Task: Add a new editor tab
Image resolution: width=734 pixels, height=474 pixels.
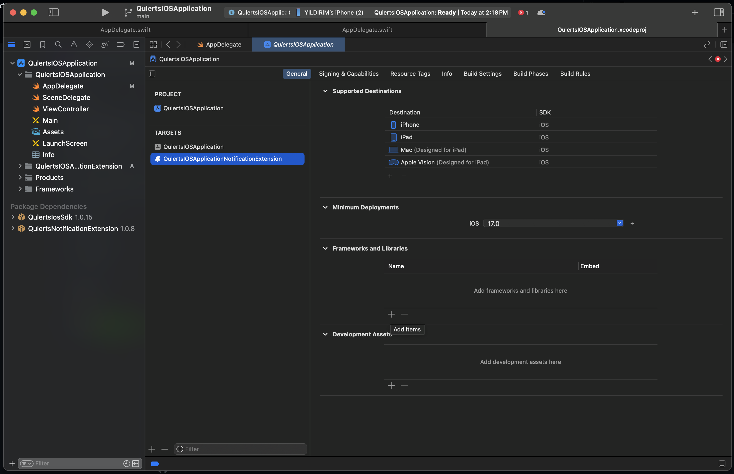Action: coord(724,30)
